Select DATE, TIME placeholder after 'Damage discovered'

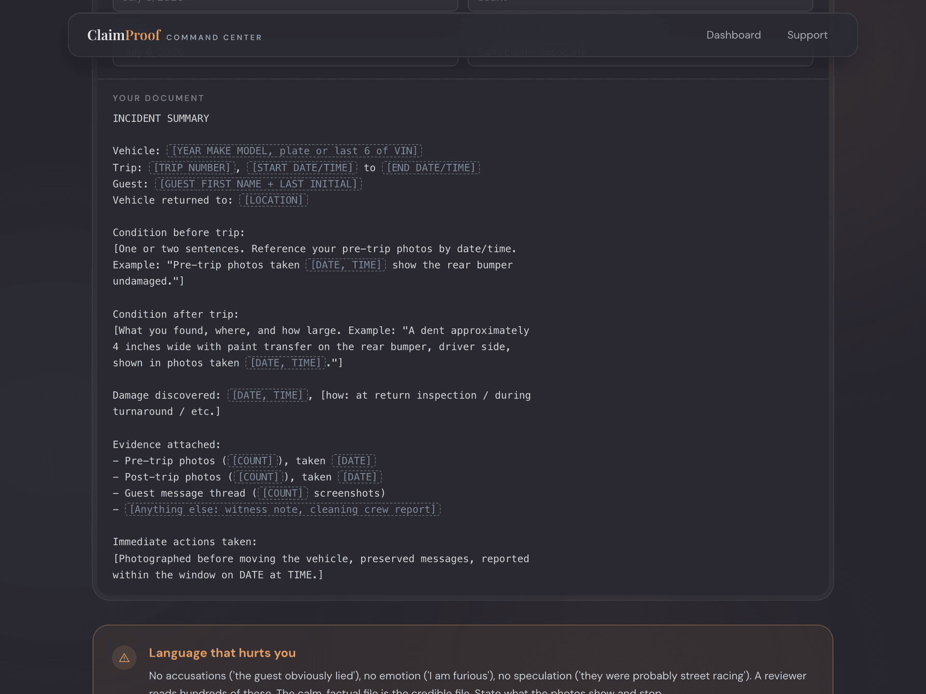268,395
